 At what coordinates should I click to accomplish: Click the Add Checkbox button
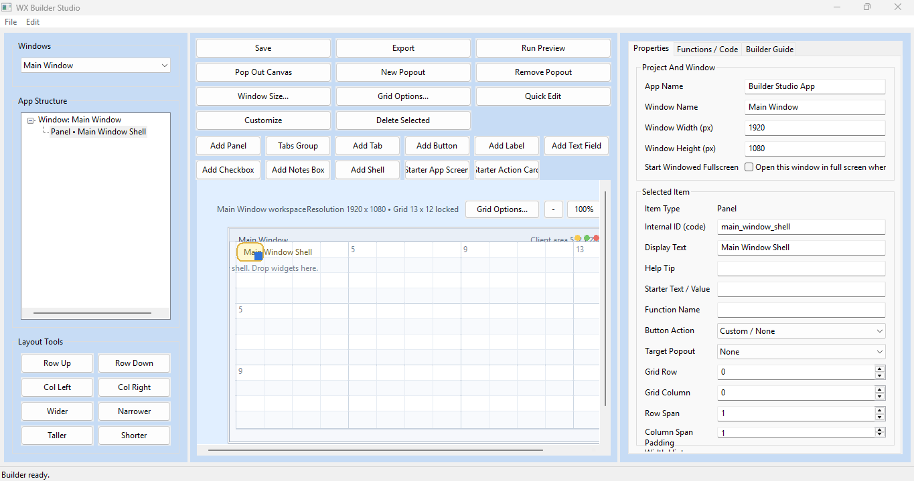(228, 170)
